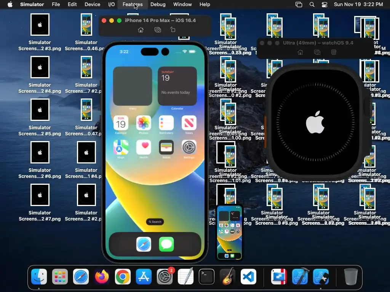Viewport: 390px width, 292px height.
Task: Open Safari from the macOS Dock
Action: coord(81,276)
